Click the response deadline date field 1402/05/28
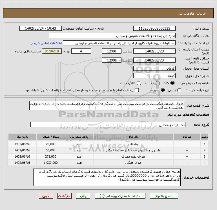The width and height of the screenshot is (217, 210). click(x=154, y=51)
